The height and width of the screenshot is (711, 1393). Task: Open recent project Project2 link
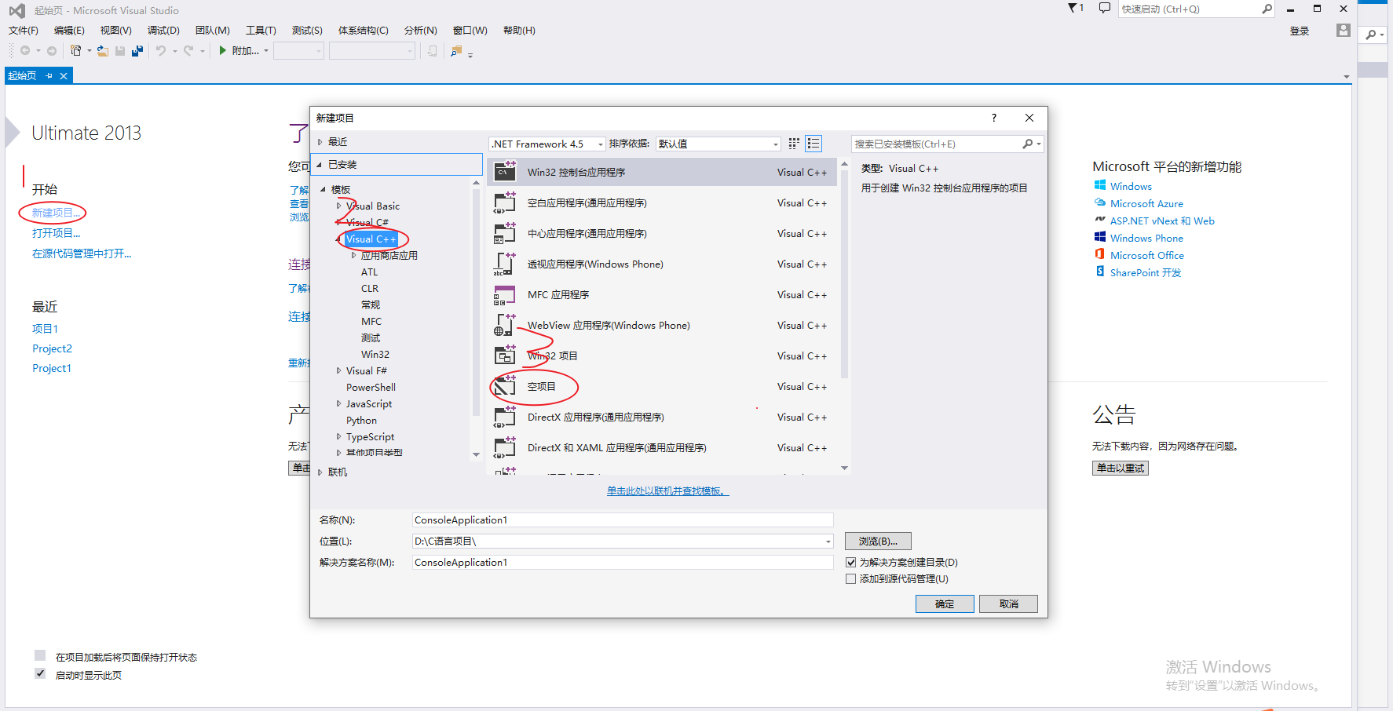[x=52, y=348]
